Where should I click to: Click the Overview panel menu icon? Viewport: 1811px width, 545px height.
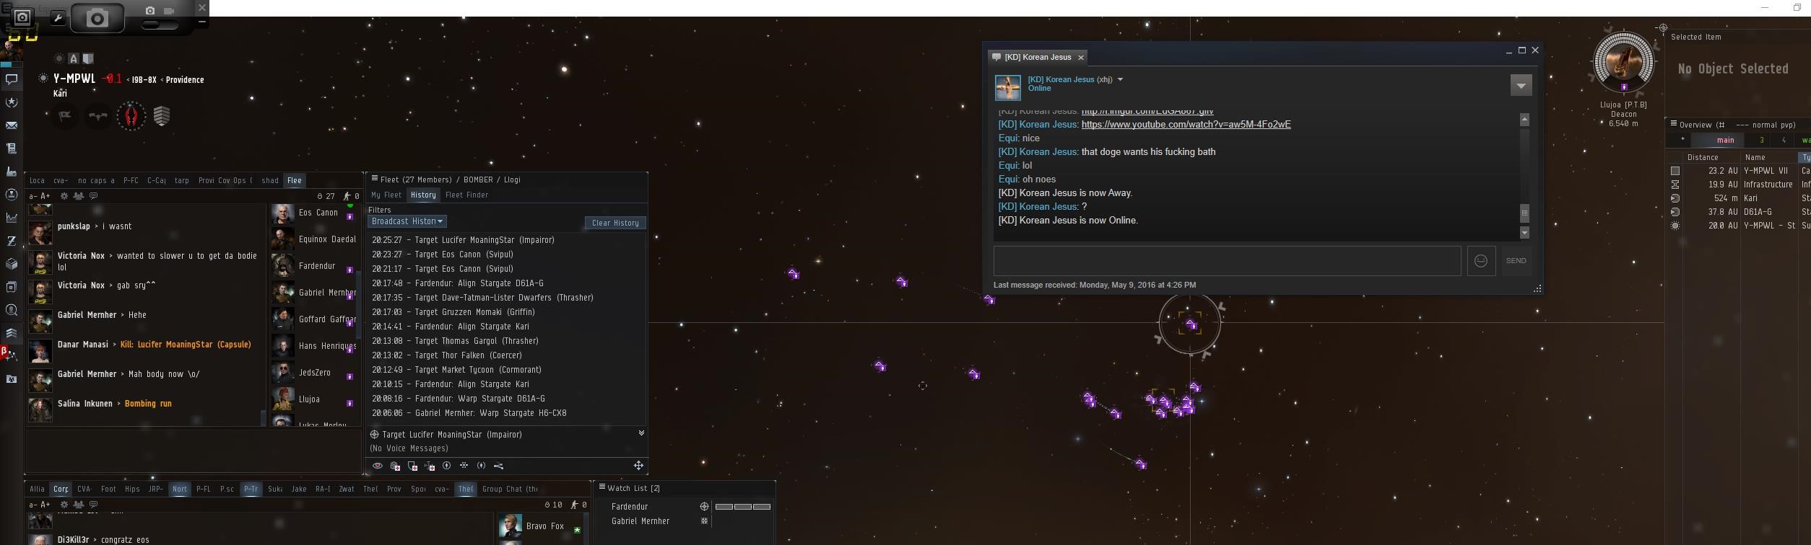(1673, 124)
